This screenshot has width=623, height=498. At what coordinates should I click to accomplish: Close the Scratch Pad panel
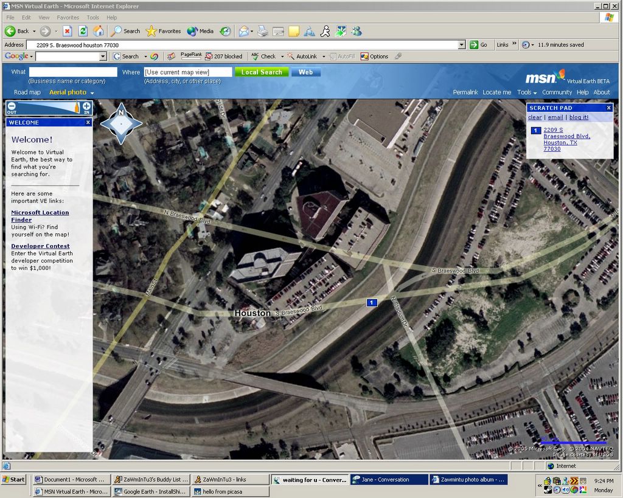[x=608, y=108]
